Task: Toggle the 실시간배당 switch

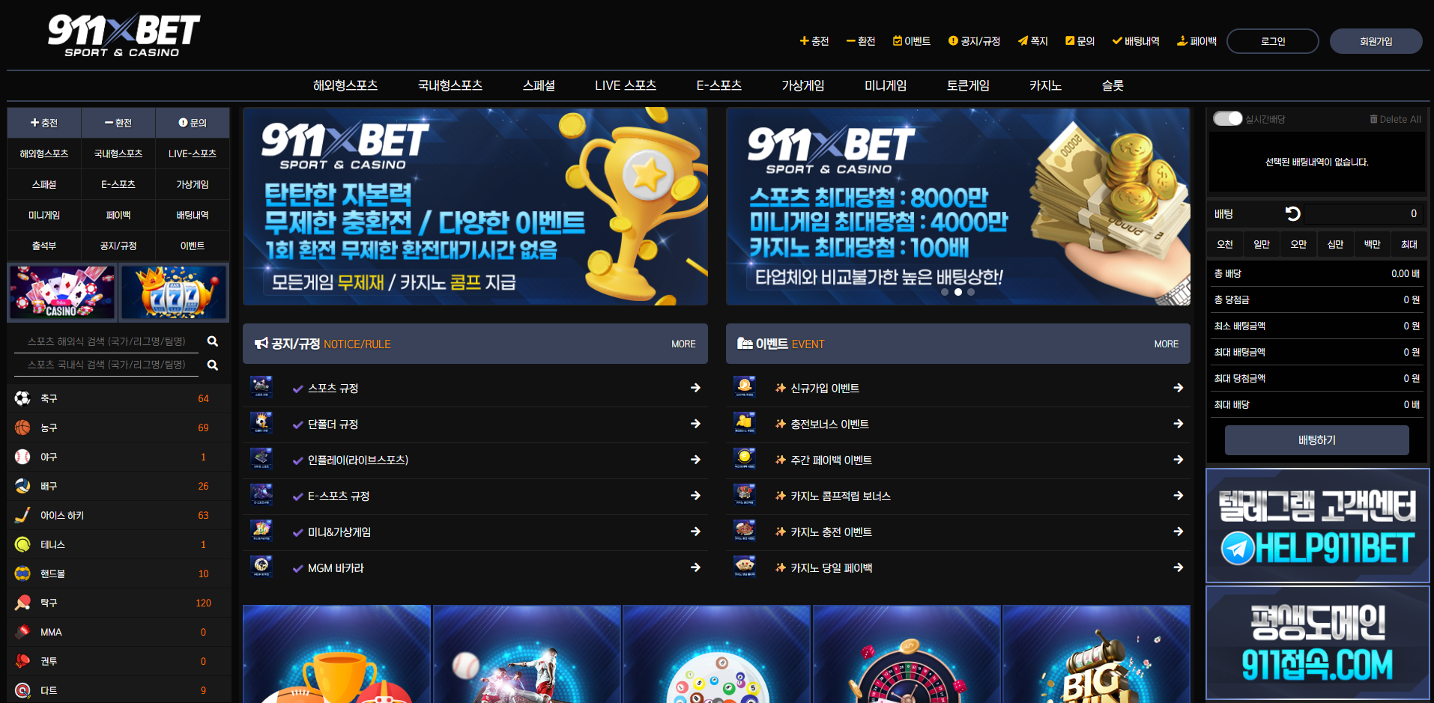Action: (1227, 119)
